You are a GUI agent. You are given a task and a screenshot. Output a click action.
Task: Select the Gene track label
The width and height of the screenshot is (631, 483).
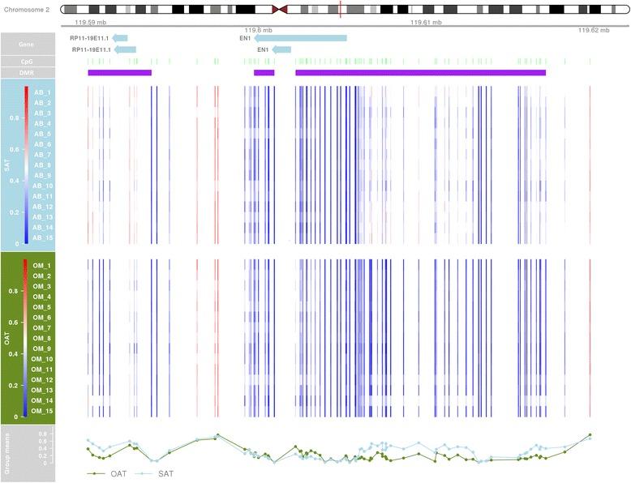pyautogui.click(x=27, y=45)
